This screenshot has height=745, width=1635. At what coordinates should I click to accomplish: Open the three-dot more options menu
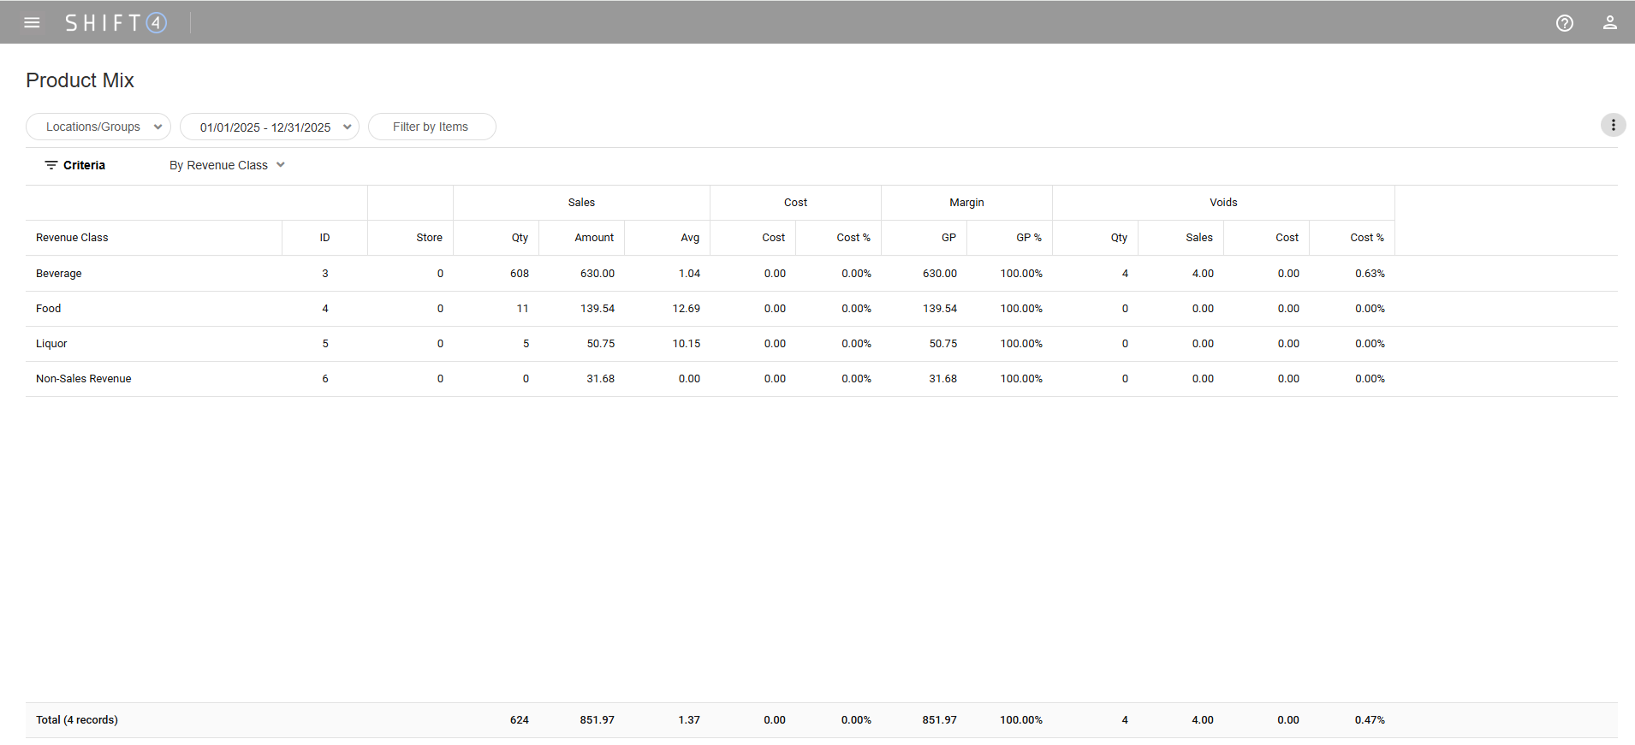[x=1613, y=125]
